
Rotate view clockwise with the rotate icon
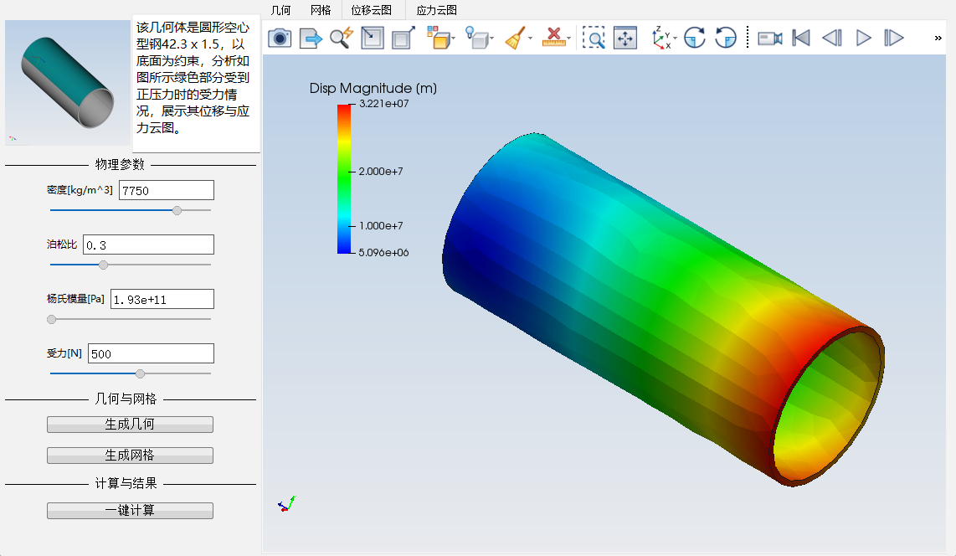pos(694,38)
